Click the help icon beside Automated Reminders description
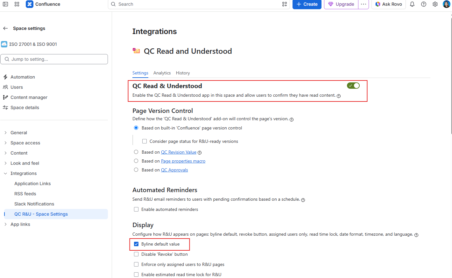 point(303,200)
